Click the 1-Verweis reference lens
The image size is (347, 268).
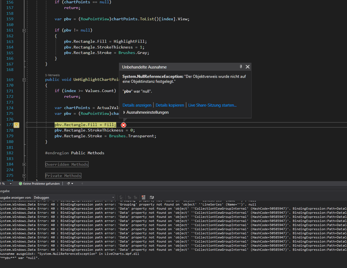point(52,75)
